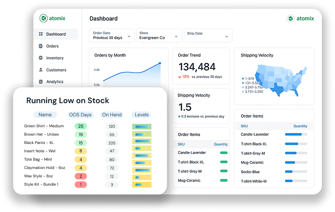The width and height of the screenshot is (335, 212).
Task: Click the T-shirt-White-M quantity bar
Action: (296, 181)
